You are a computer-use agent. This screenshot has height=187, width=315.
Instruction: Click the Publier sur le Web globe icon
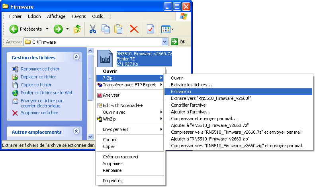pos(15,93)
